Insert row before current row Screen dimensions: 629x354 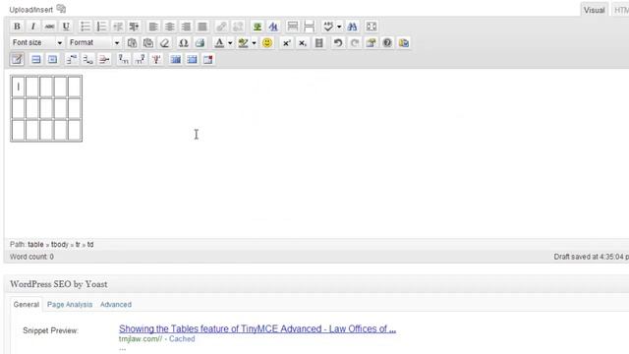coord(72,59)
